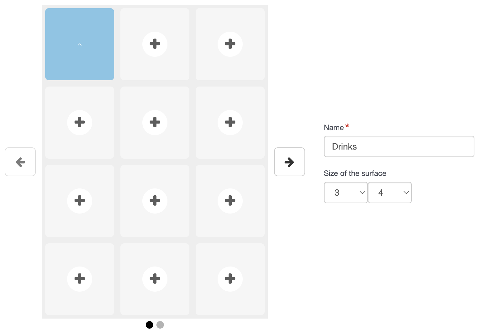
Task: Click the plus icon in bottom-left tile
Action: click(80, 279)
